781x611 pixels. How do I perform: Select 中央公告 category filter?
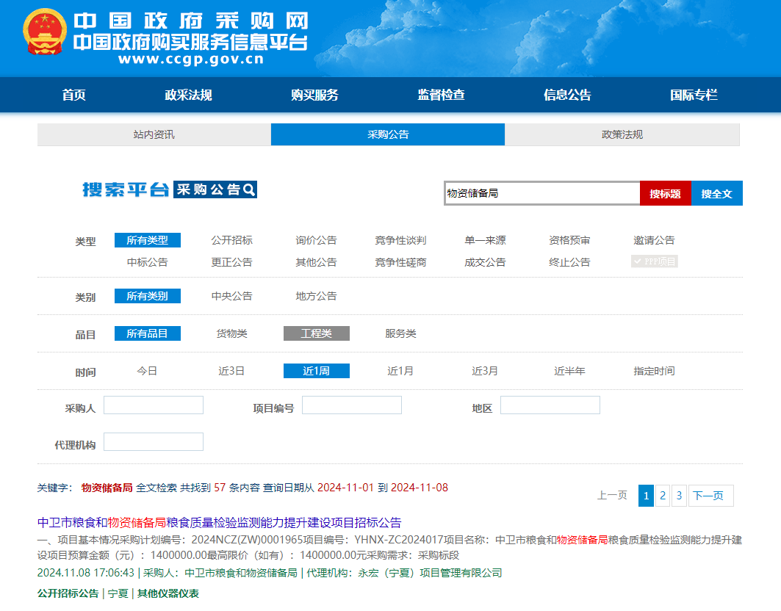tap(231, 296)
